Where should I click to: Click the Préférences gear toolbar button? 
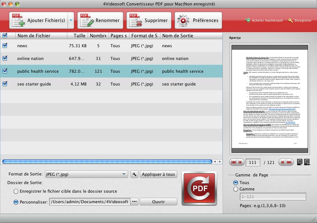(198, 20)
